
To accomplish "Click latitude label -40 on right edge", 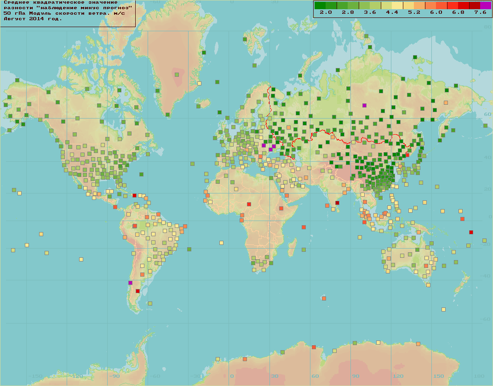I will point(486,276).
